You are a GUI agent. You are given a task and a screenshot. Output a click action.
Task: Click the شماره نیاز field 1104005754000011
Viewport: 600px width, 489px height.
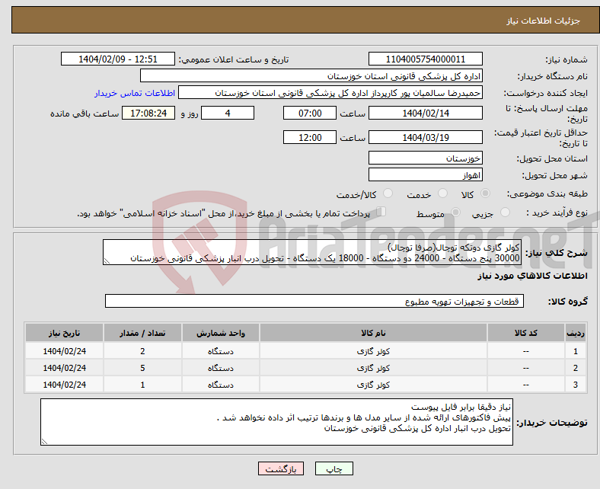(426, 59)
